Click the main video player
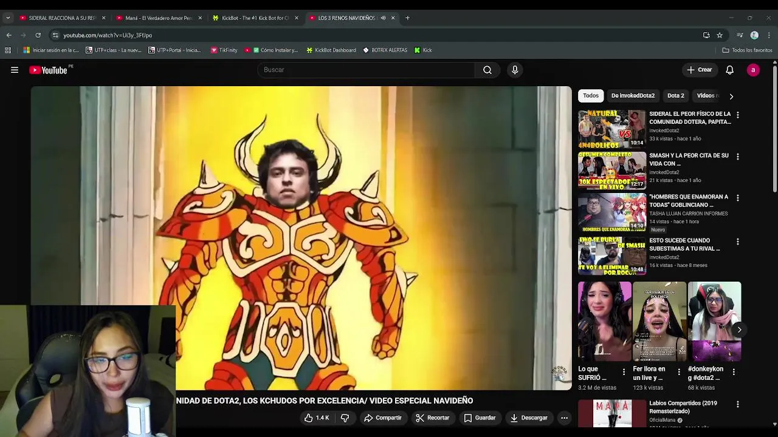The height and width of the screenshot is (437, 778). click(301, 238)
